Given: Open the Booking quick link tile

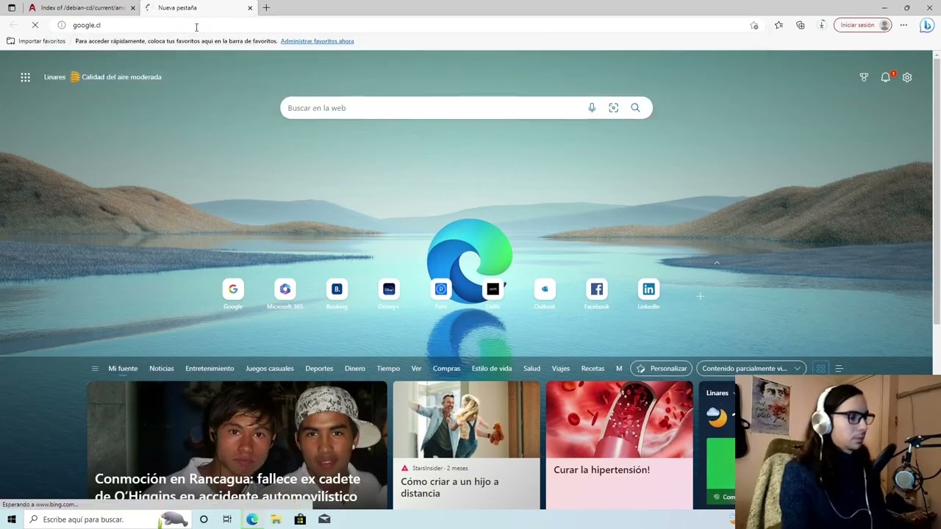Looking at the screenshot, I should click(337, 289).
